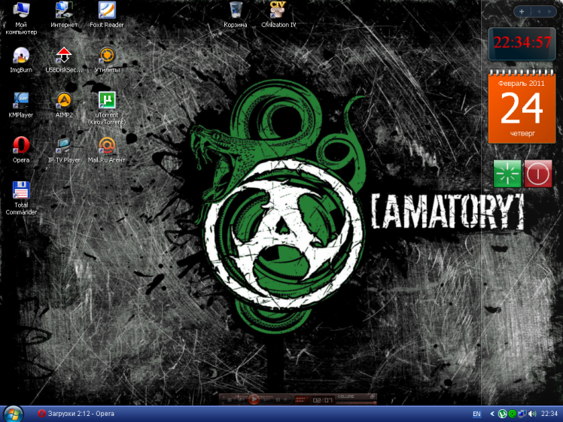Click the mini player 02:07 time display

[x=323, y=400]
